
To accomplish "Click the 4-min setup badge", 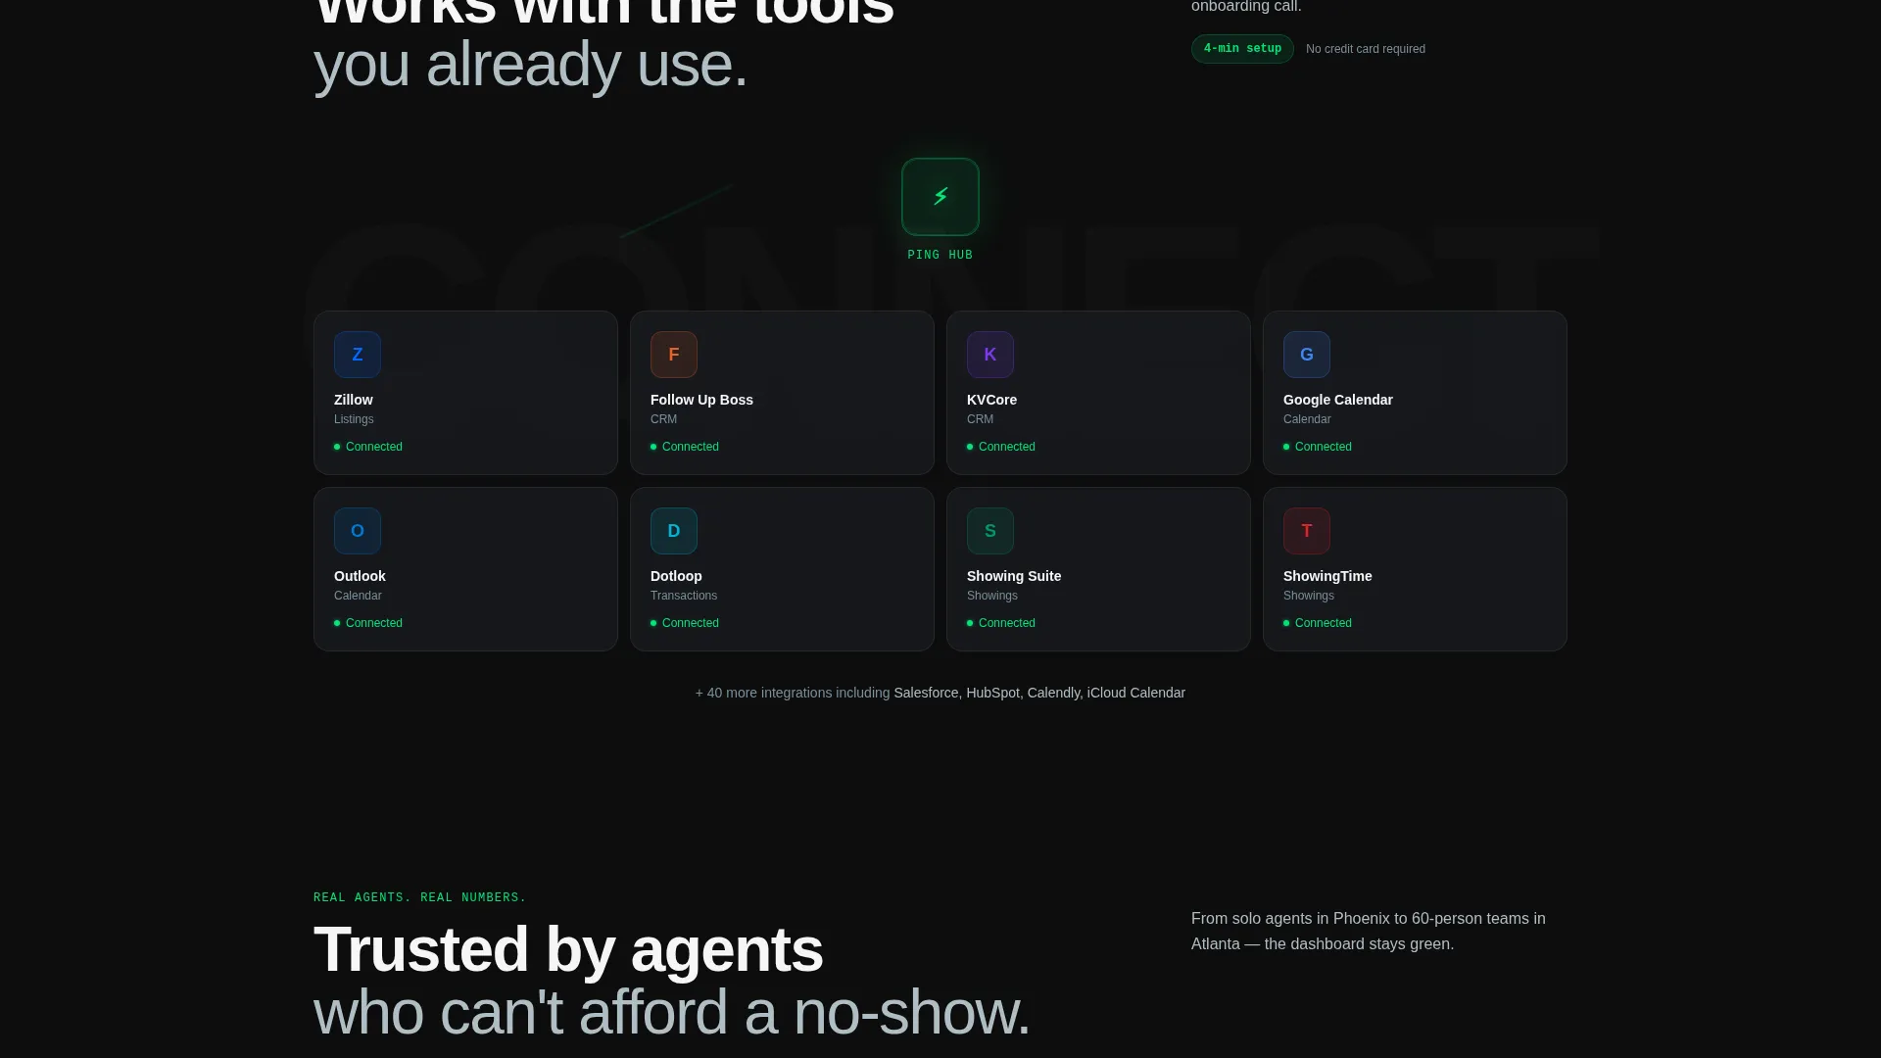I will click(x=1242, y=49).
